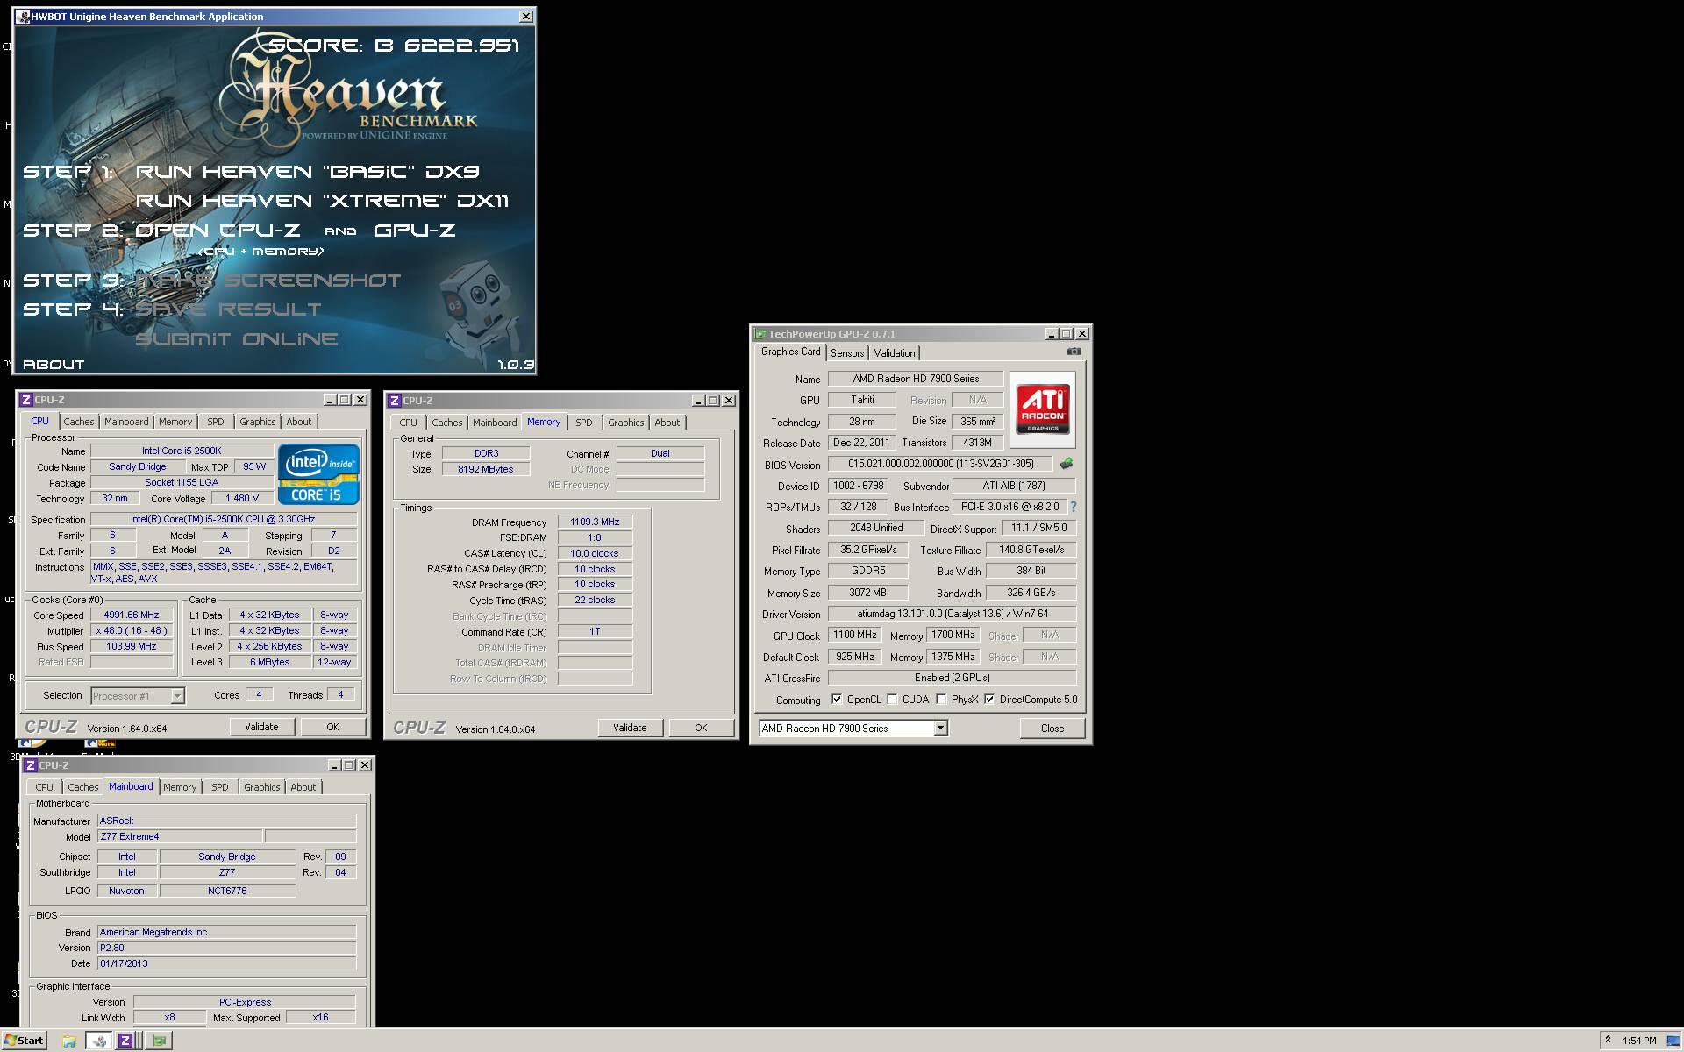Open the GPU-Z screenshot camera icon
This screenshot has height=1052, width=1684.
[x=1074, y=352]
